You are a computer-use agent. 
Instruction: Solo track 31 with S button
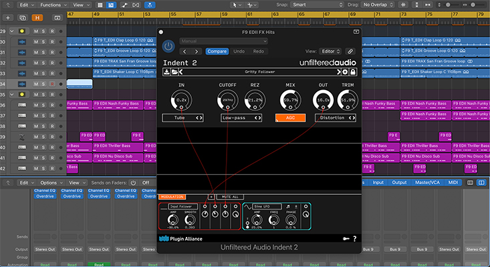pos(43,53)
